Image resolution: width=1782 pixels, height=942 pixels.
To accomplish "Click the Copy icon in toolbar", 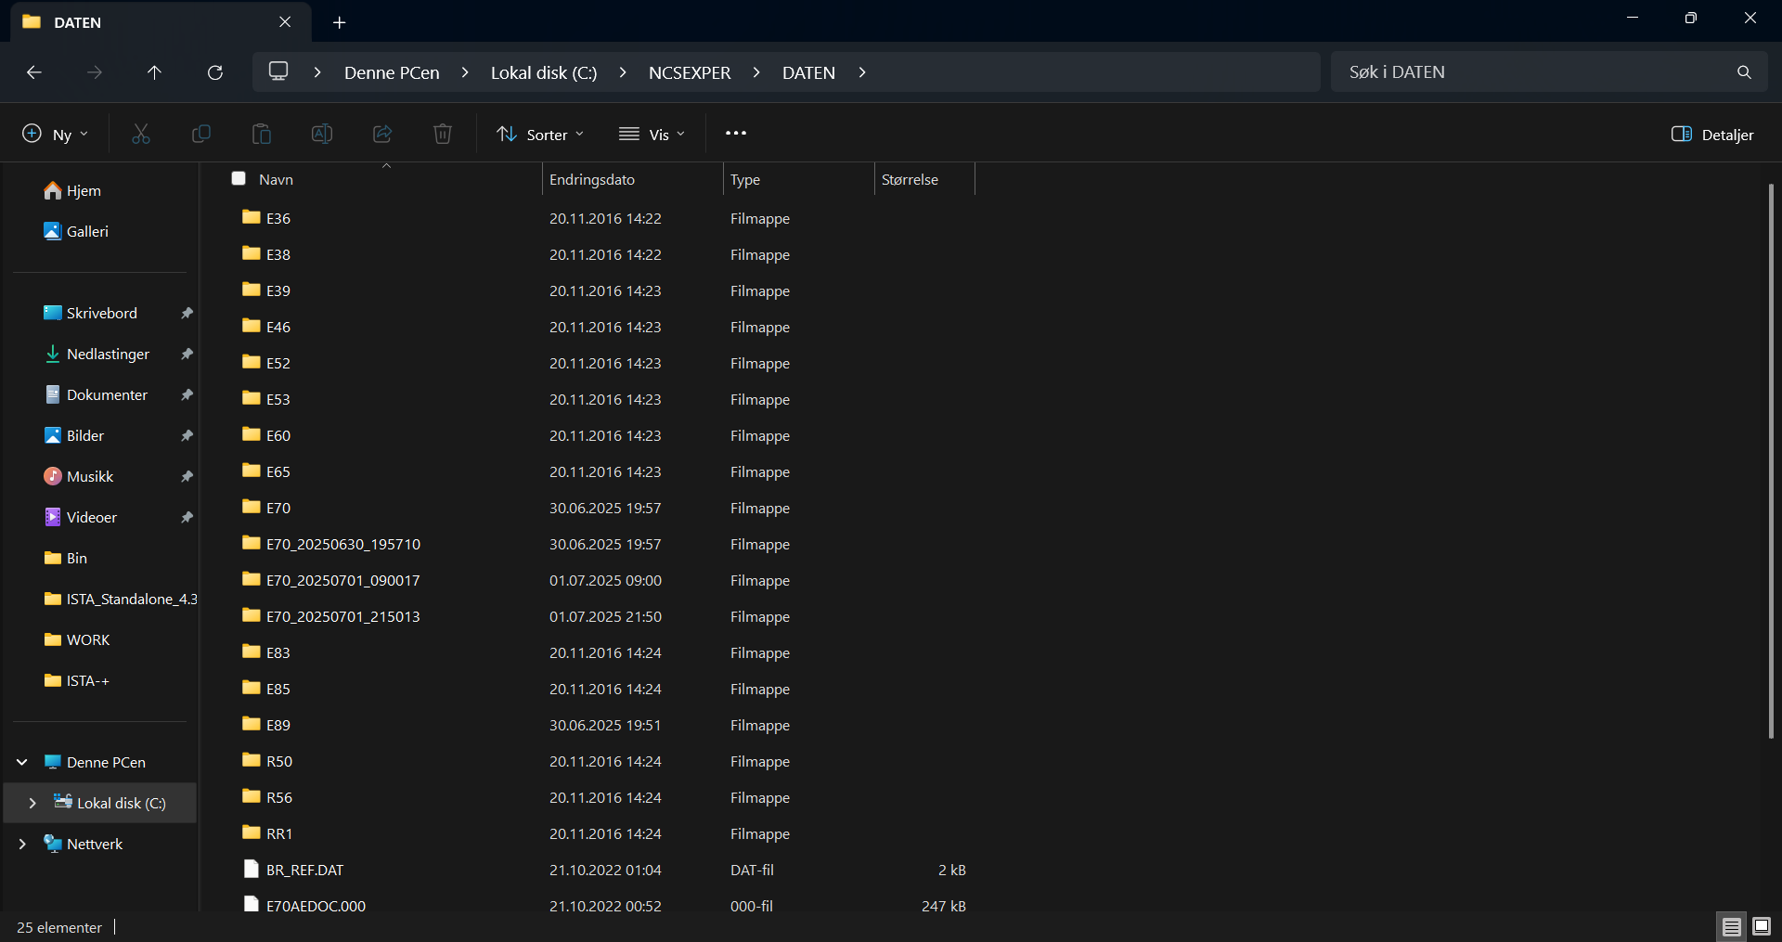I will (x=200, y=135).
